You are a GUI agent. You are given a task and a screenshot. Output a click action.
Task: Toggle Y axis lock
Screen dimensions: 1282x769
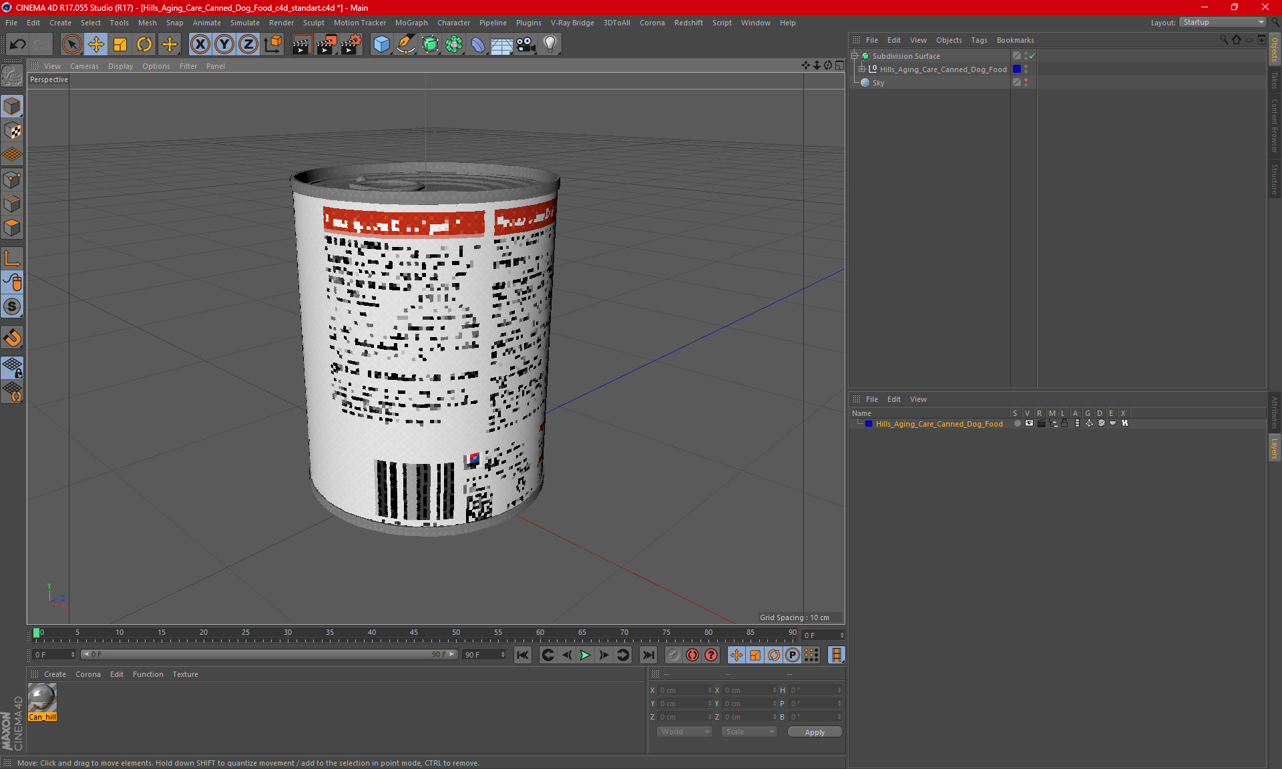(224, 45)
